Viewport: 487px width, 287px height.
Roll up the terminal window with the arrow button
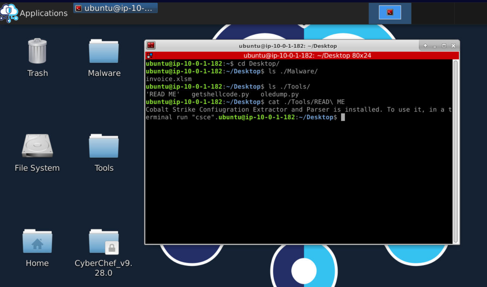coord(425,46)
